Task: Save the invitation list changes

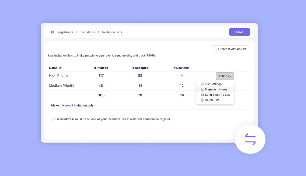Action: [x=239, y=32]
